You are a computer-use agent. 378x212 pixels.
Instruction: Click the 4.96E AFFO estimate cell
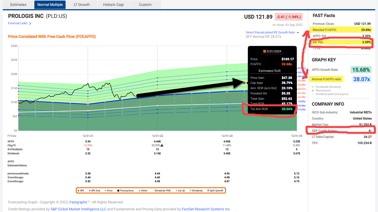pos(227,142)
